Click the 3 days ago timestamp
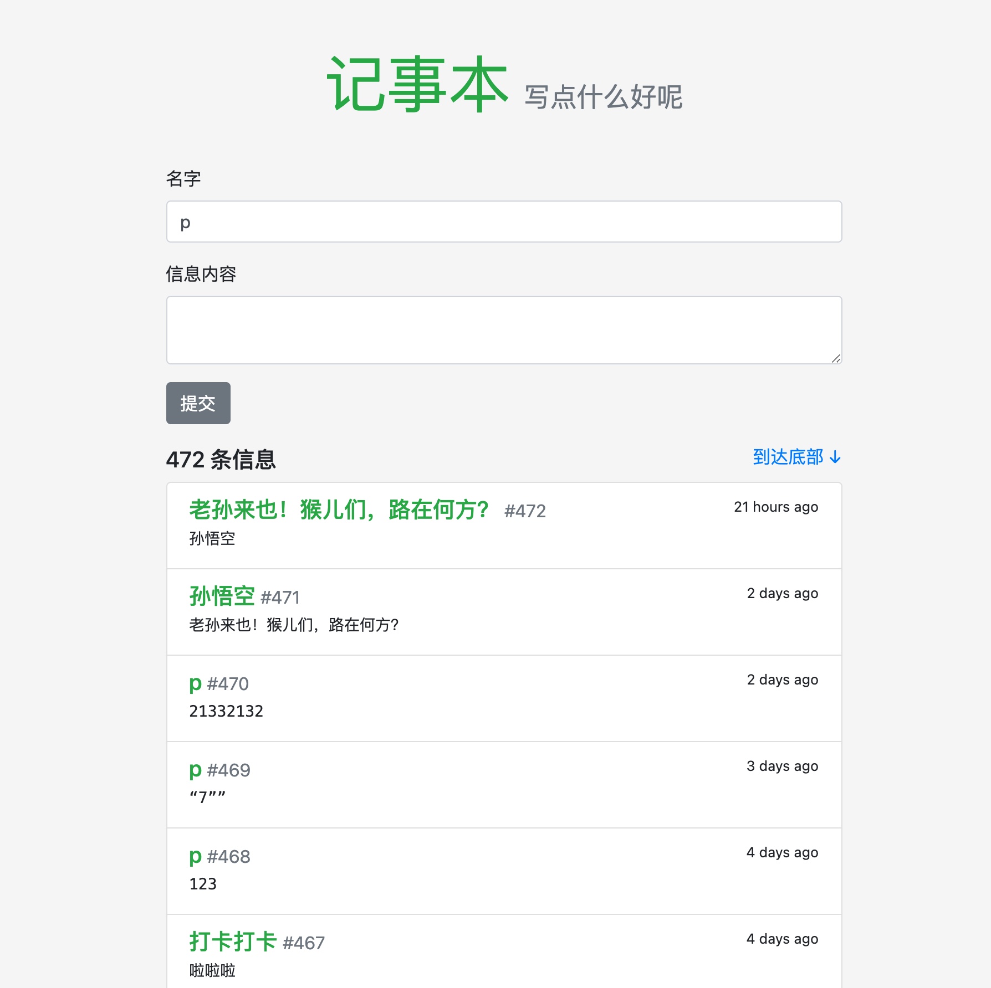 click(782, 766)
